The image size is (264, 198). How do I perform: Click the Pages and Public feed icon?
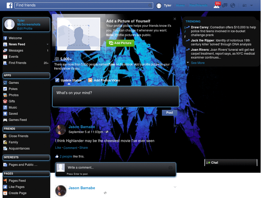click(x=5, y=165)
